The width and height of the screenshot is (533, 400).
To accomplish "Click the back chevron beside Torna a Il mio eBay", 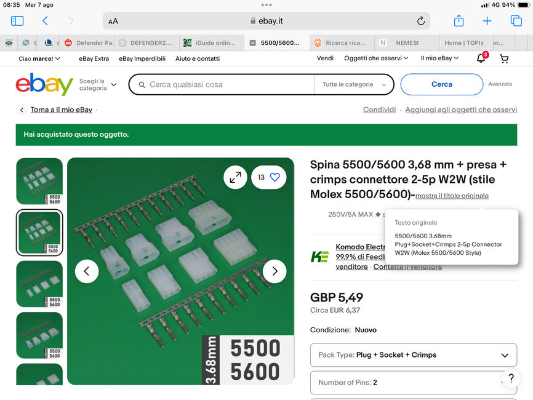I will point(22,110).
